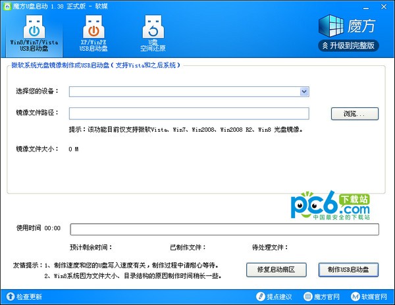Click the app icon in title bar
The width and height of the screenshot is (395, 305).
click(x=7, y=7)
